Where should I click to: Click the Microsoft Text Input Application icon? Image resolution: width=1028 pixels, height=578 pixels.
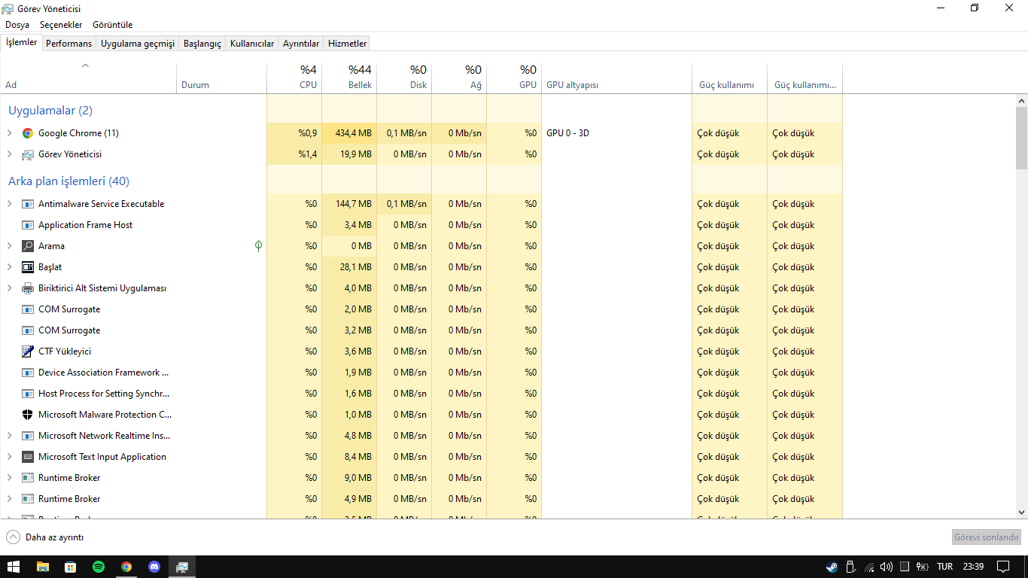click(x=28, y=457)
